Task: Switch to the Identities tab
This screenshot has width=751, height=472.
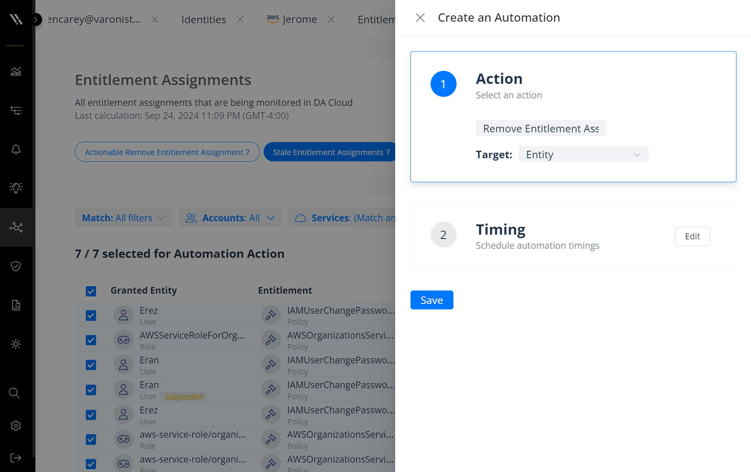Action: coord(203,19)
